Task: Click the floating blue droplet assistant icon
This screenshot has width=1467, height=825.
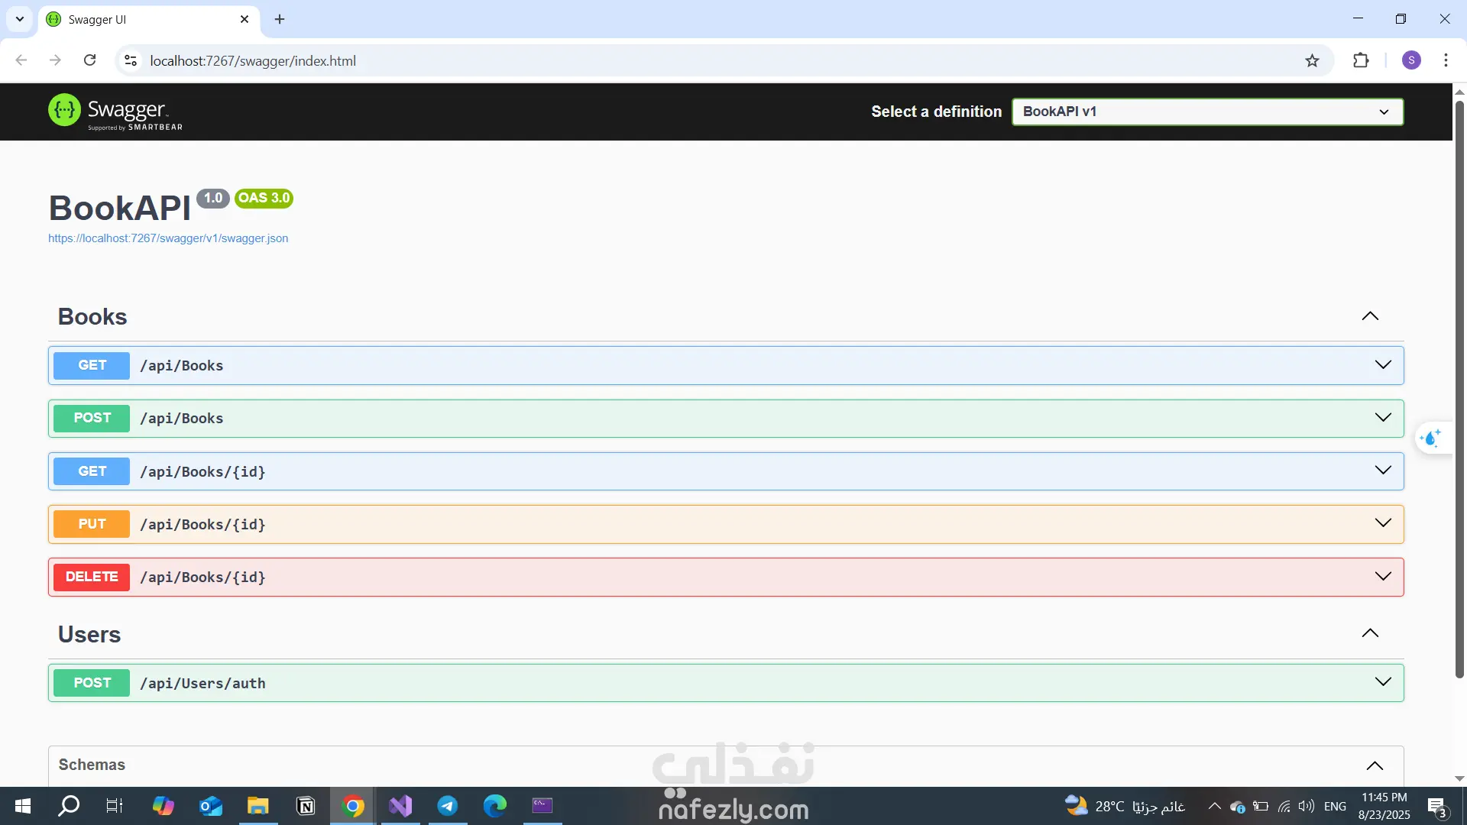Action: (1430, 438)
